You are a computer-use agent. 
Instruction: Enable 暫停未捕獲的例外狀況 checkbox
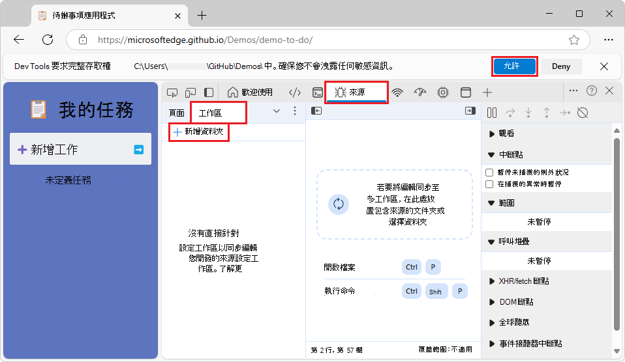pyautogui.click(x=489, y=173)
